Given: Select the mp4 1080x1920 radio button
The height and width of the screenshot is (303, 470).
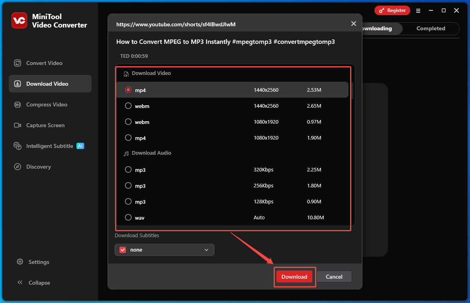Looking at the screenshot, I should click(128, 138).
